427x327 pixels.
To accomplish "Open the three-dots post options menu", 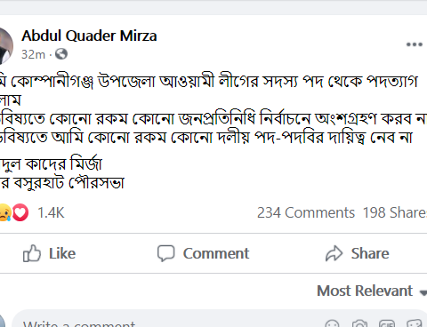I will [x=415, y=44].
